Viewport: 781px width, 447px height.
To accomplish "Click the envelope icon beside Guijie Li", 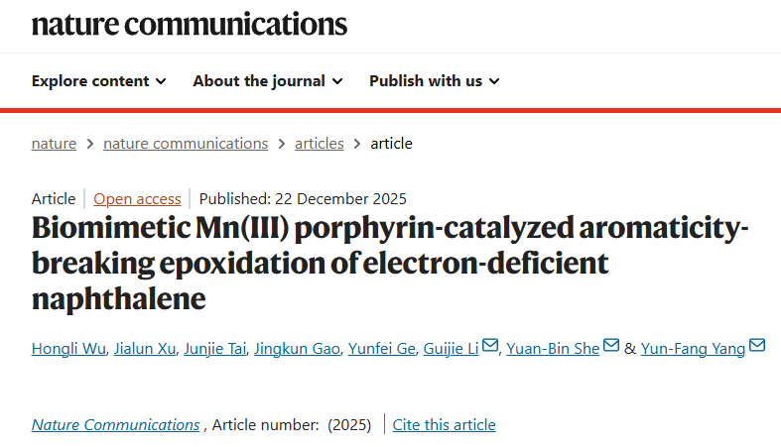I will (490, 346).
